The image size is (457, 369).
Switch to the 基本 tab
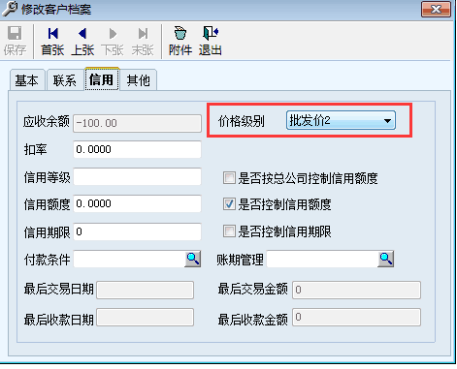click(x=27, y=79)
